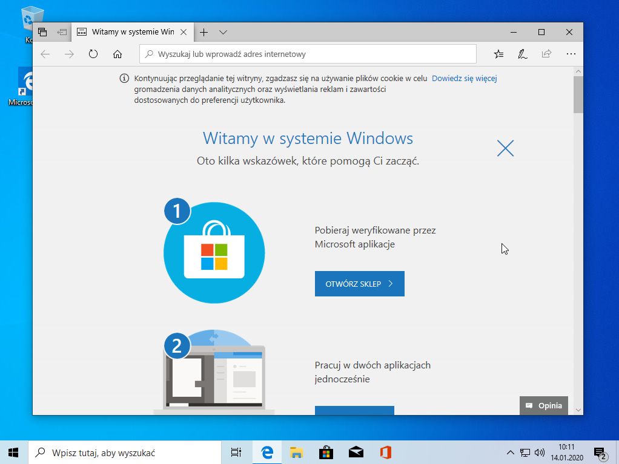Click the cookie notice info icon

pyautogui.click(x=124, y=78)
